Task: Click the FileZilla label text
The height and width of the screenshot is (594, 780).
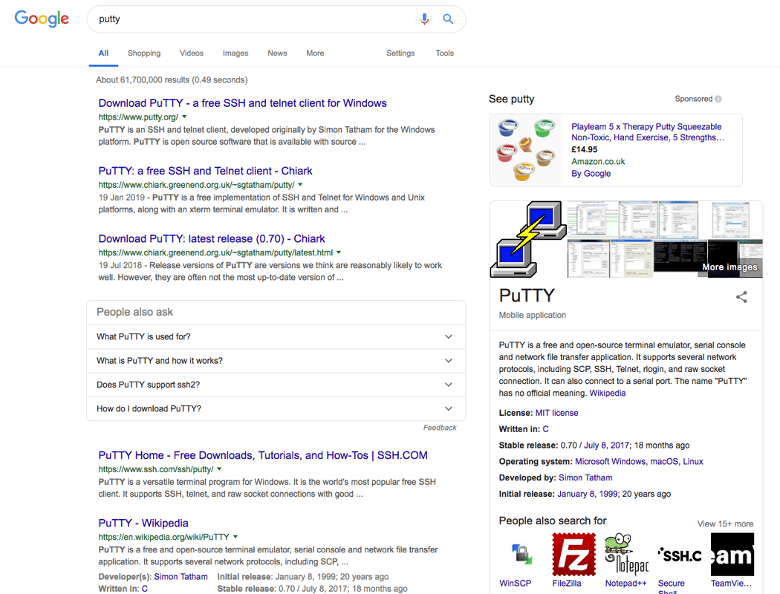Action: tap(567, 583)
